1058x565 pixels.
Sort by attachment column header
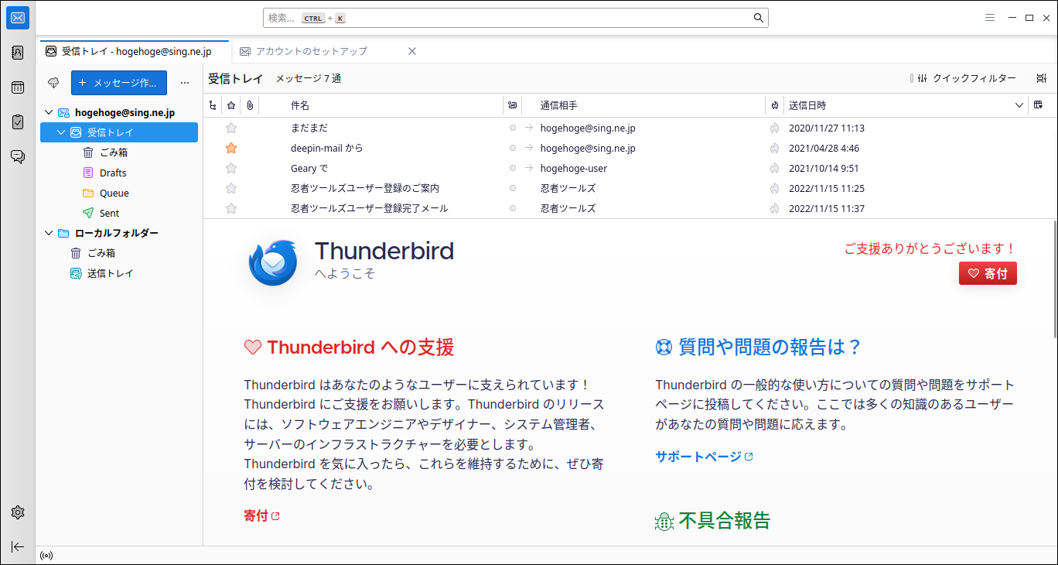point(250,105)
